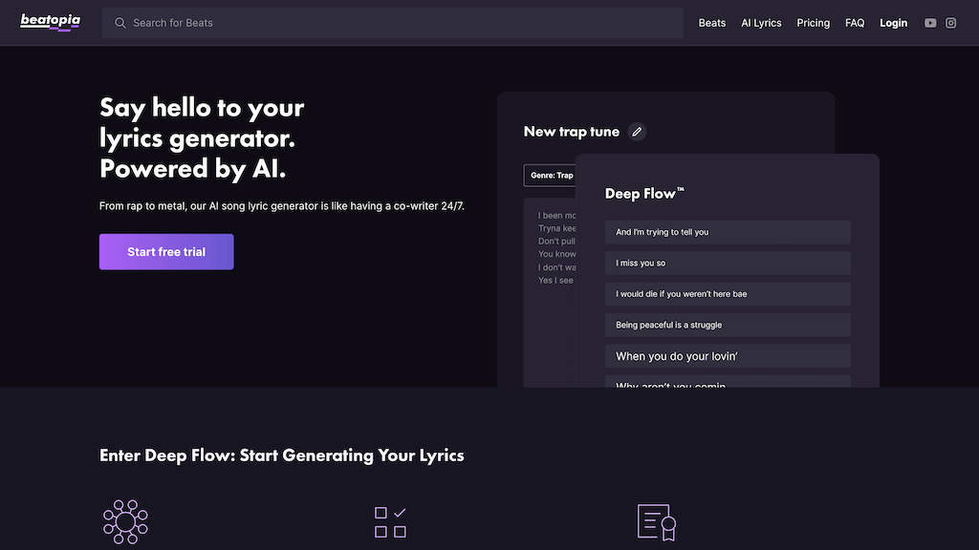The image size is (979, 550).
Task: Focus the Search for Beats field
Action: tap(402, 23)
